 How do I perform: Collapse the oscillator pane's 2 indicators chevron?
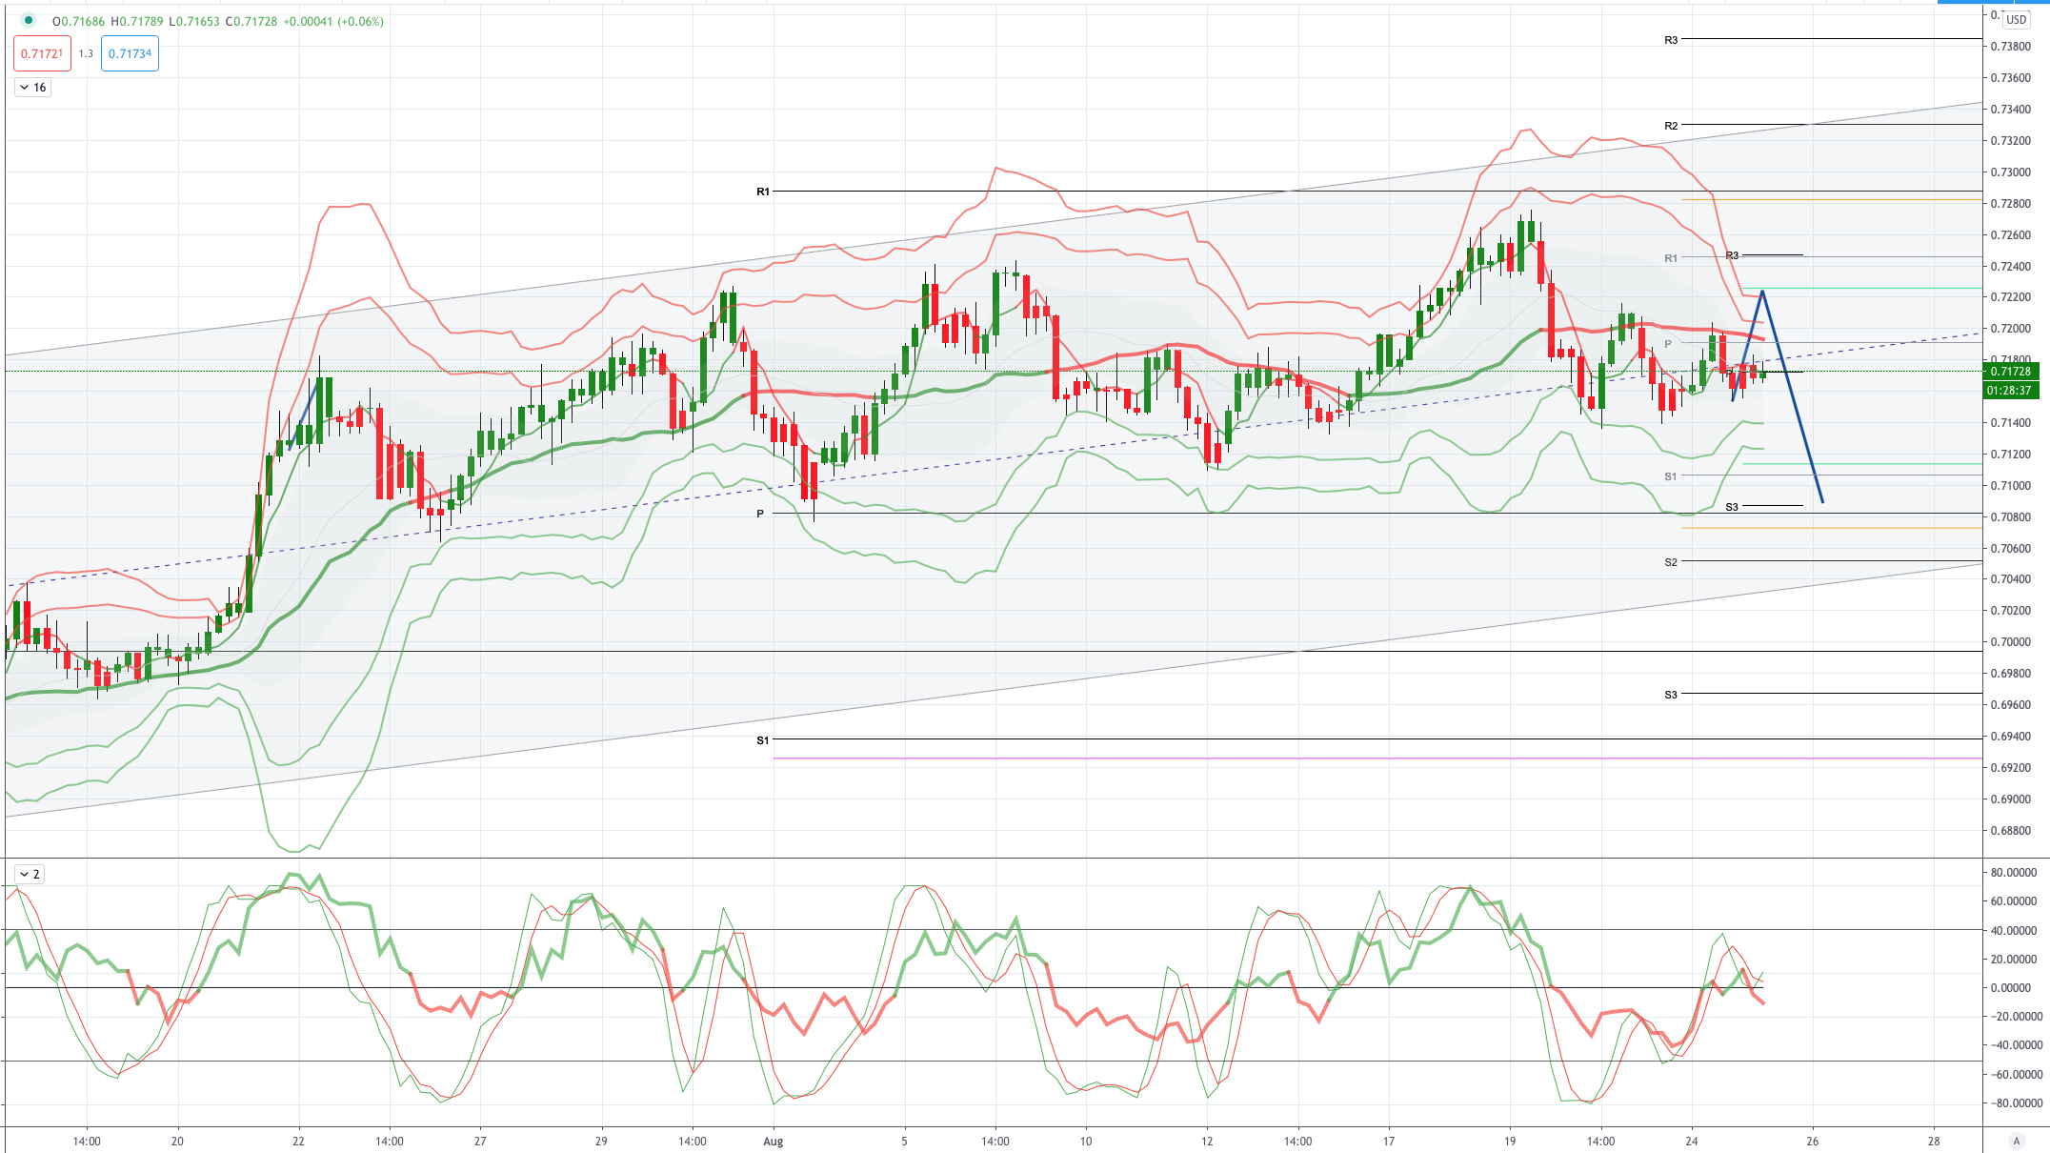click(24, 874)
